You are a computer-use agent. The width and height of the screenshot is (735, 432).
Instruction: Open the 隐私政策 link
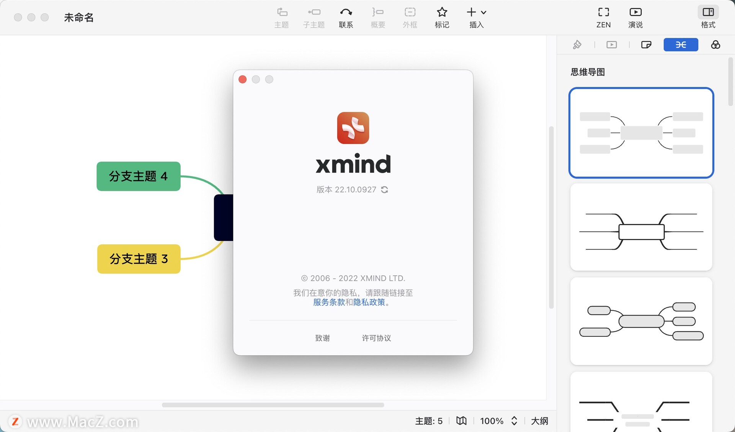[369, 302]
